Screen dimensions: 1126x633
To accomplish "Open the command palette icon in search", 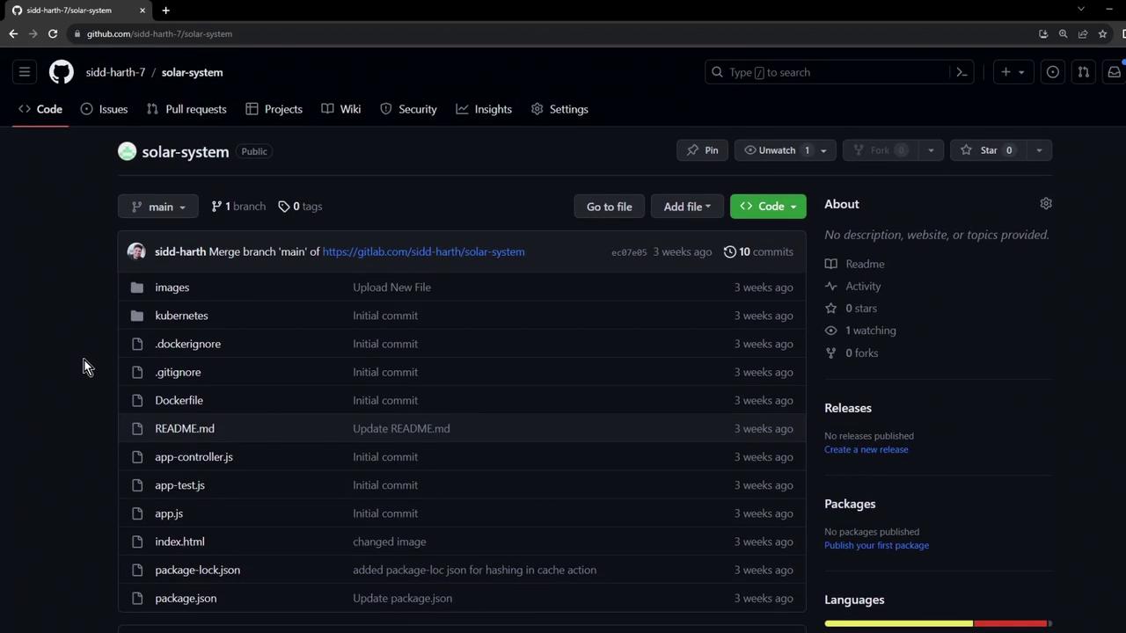I will click(961, 72).
